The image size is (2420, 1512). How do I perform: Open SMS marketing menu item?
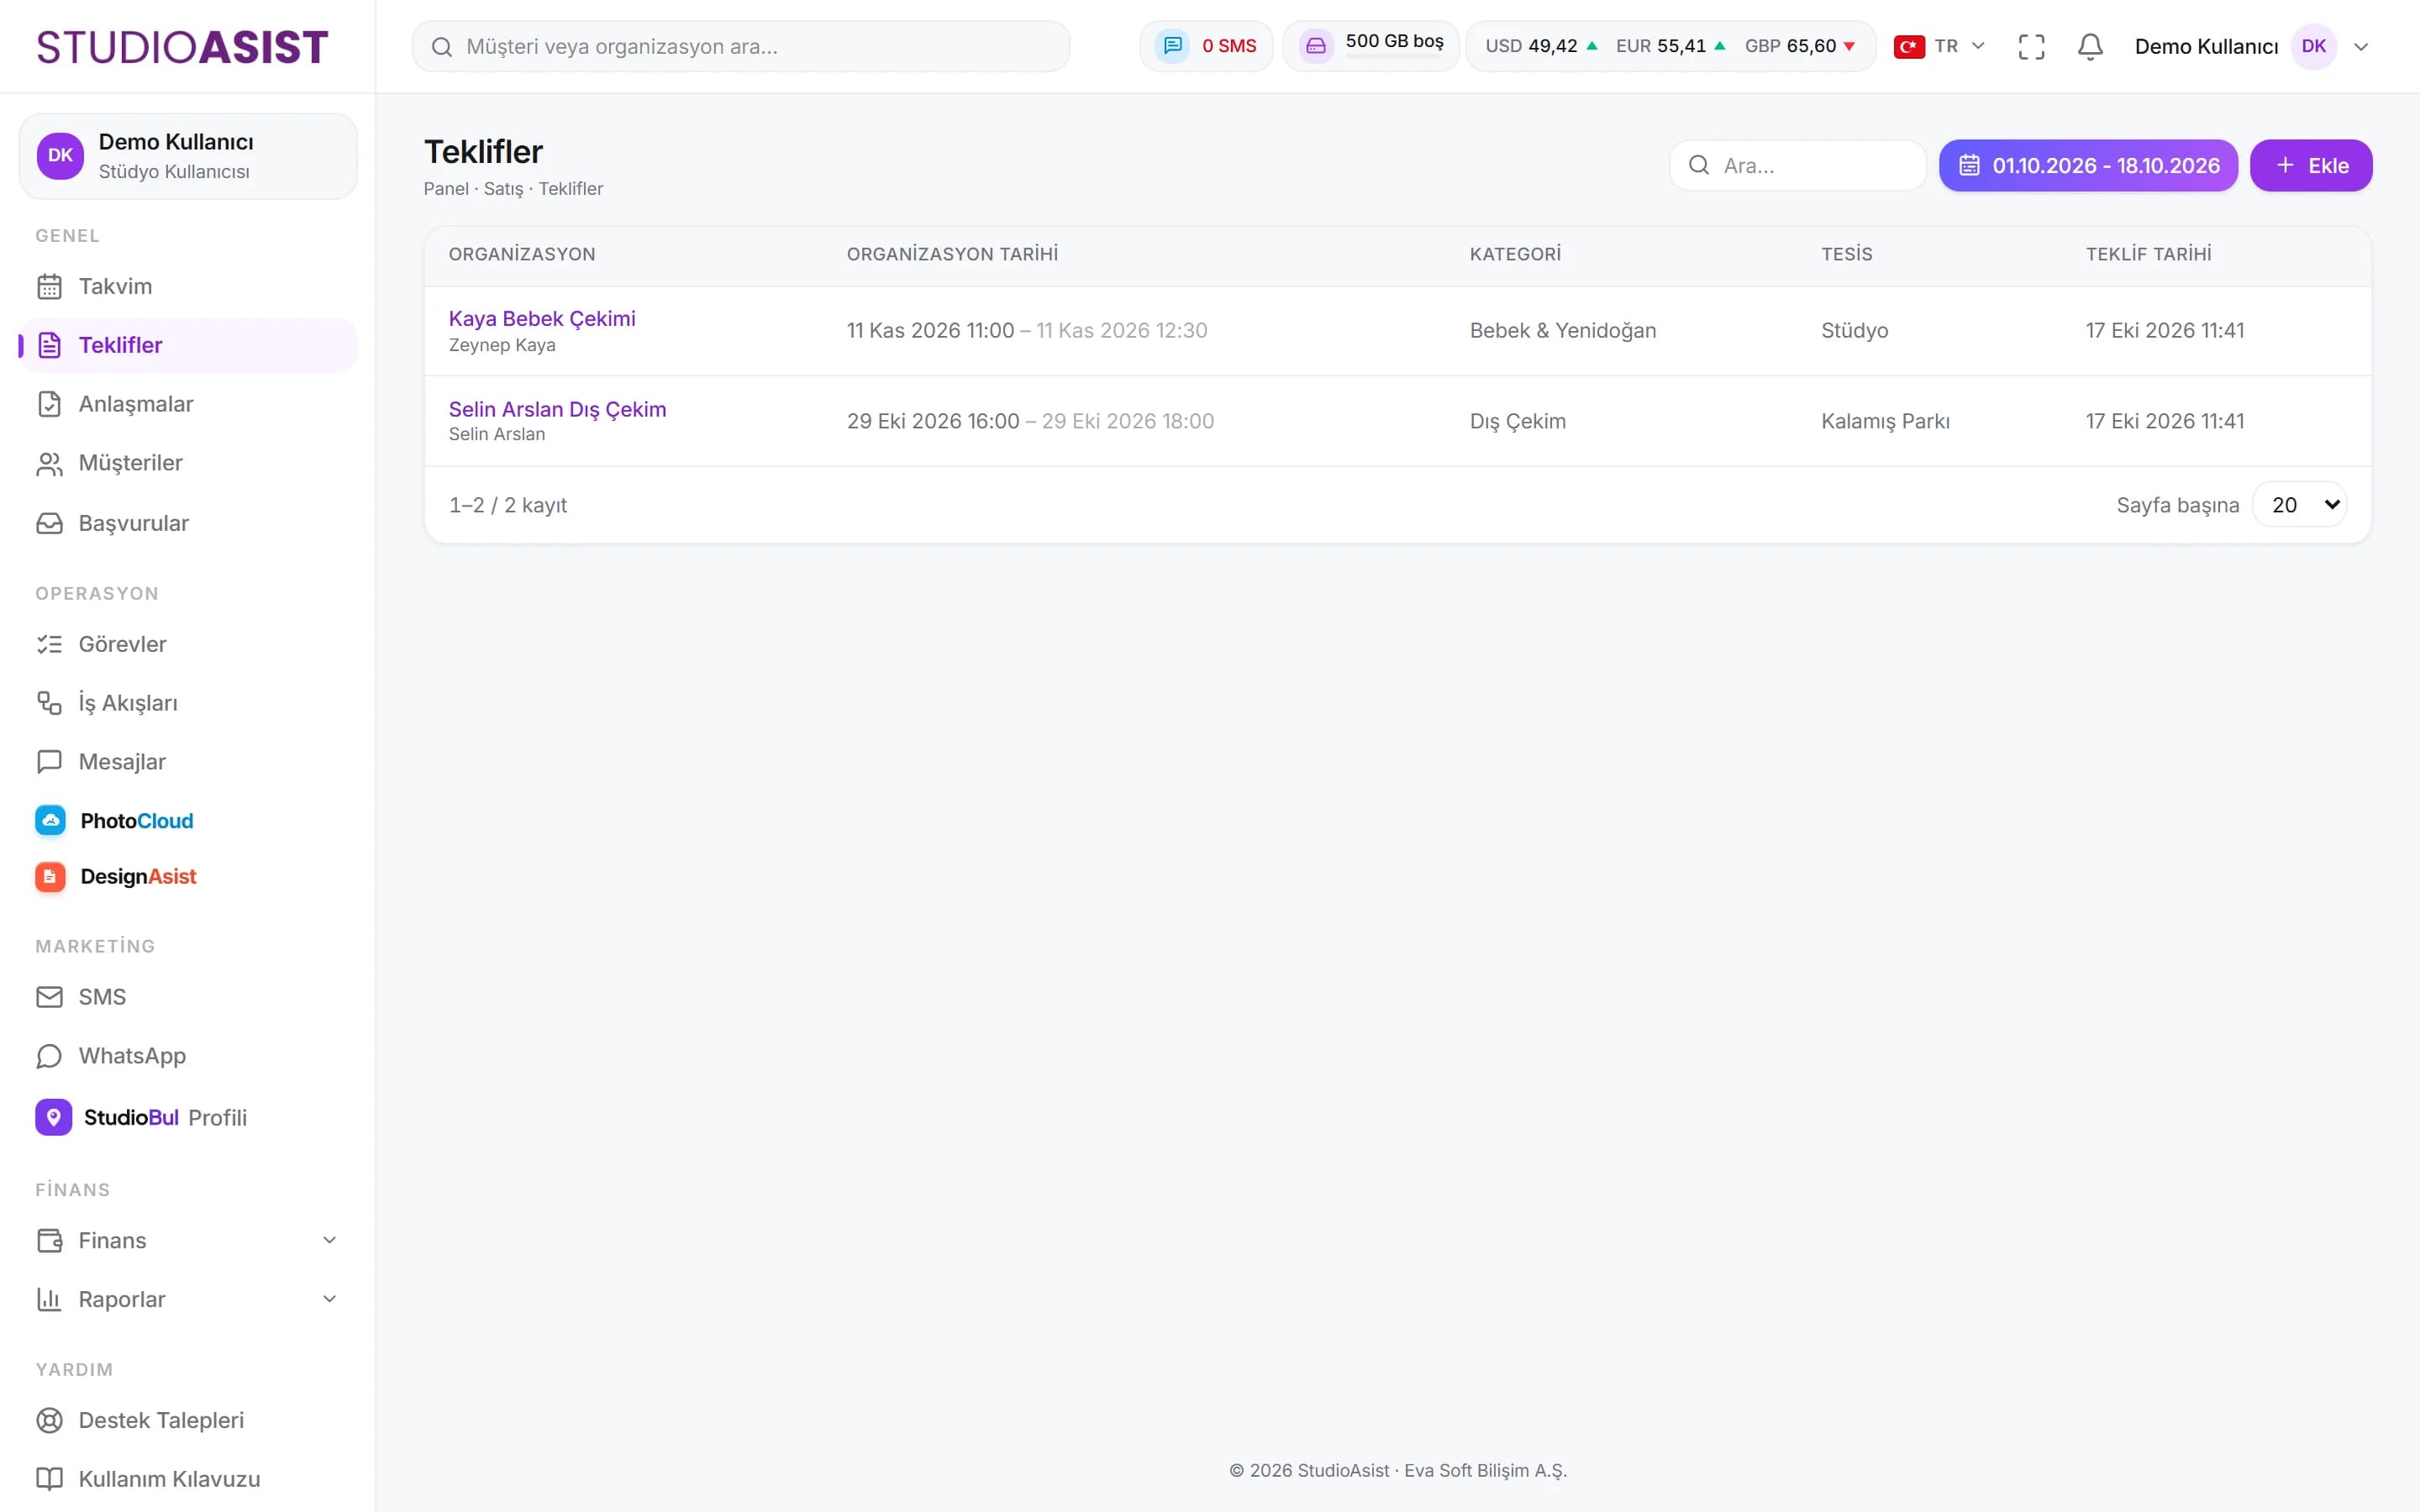coord(188,997)
